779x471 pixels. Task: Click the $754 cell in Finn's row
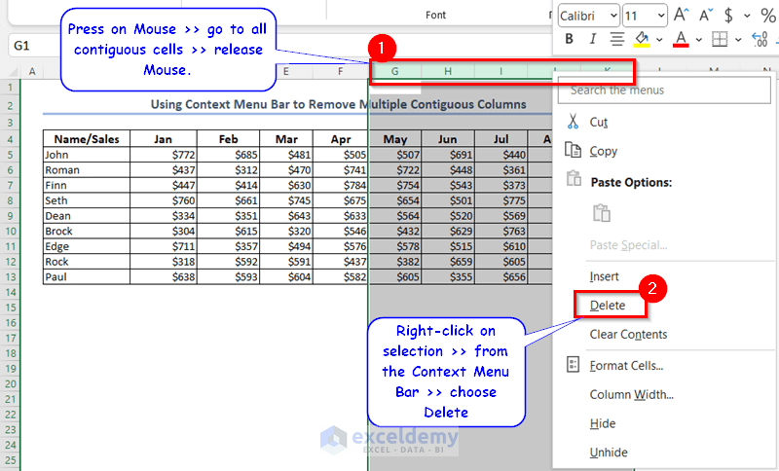(x=395, y=186)
